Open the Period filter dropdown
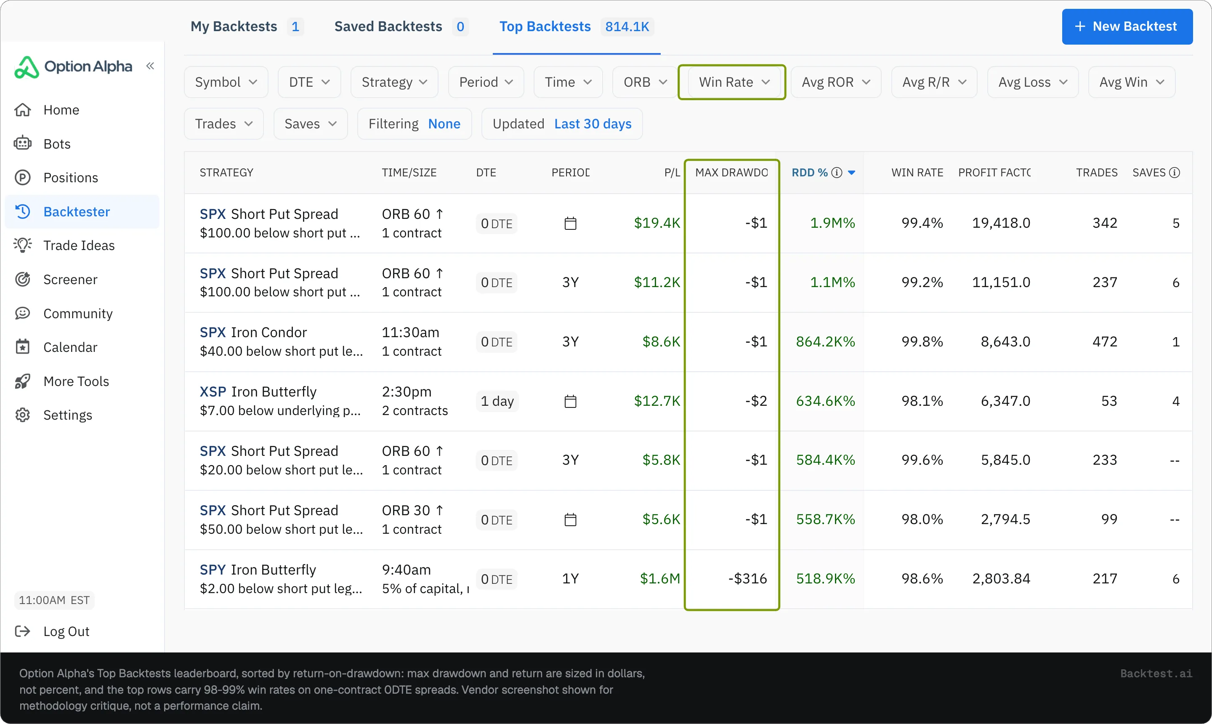Image resolution: width=1212 pixels, height=724 pixels. click(x=486, y=82)
